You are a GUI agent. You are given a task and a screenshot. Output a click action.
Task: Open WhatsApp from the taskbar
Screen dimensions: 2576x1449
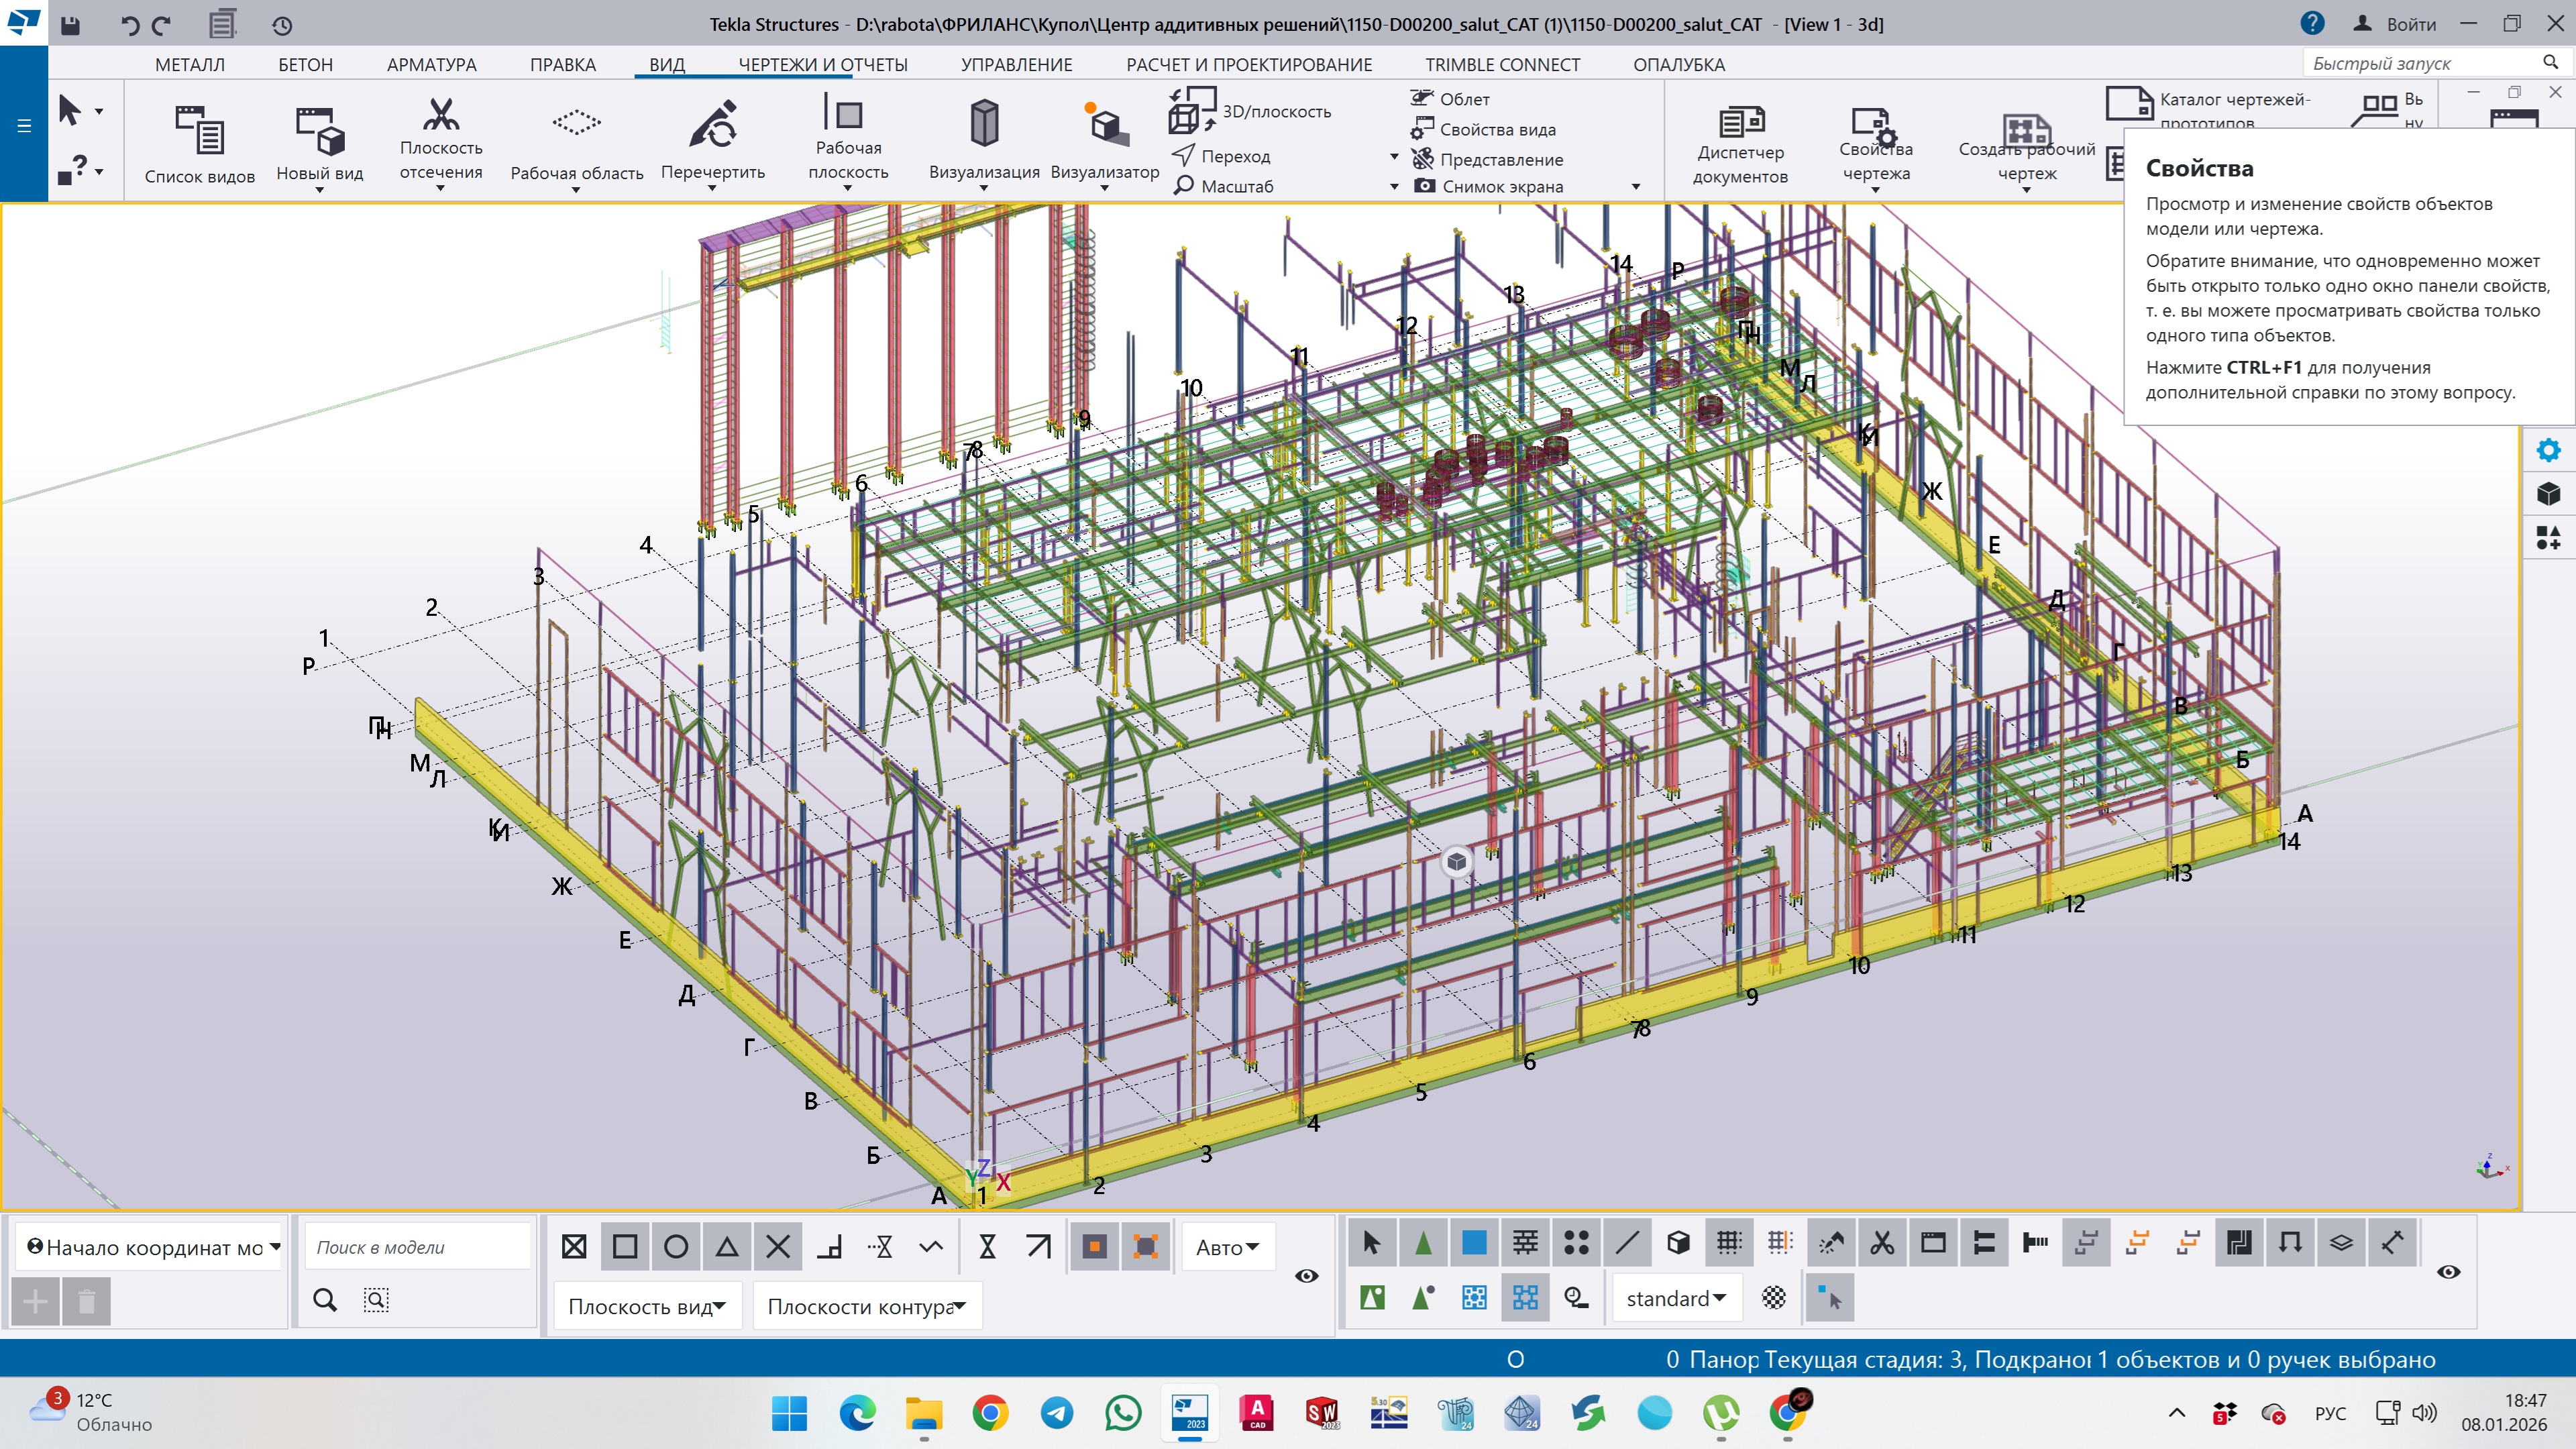[1124, 1413]
